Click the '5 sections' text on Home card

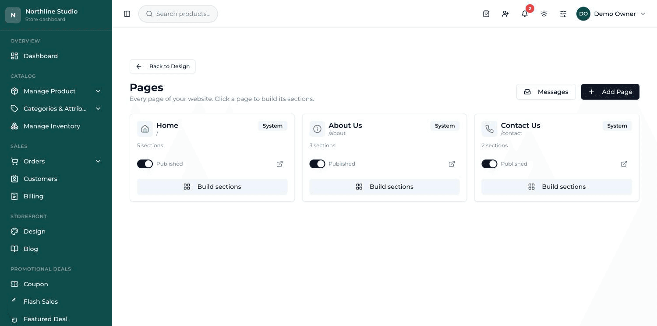coord(150,146)
